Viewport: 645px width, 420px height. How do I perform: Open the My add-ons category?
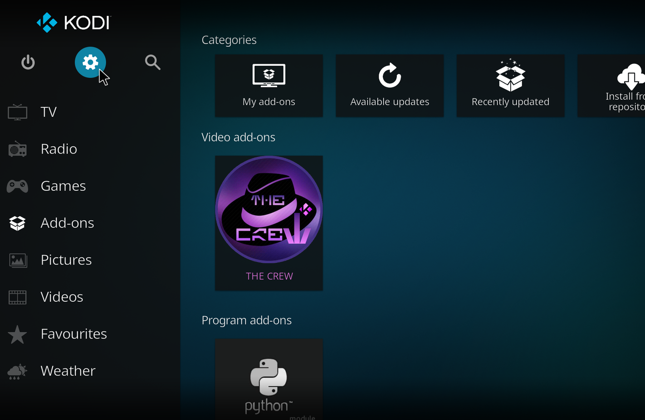pos(269,86)
